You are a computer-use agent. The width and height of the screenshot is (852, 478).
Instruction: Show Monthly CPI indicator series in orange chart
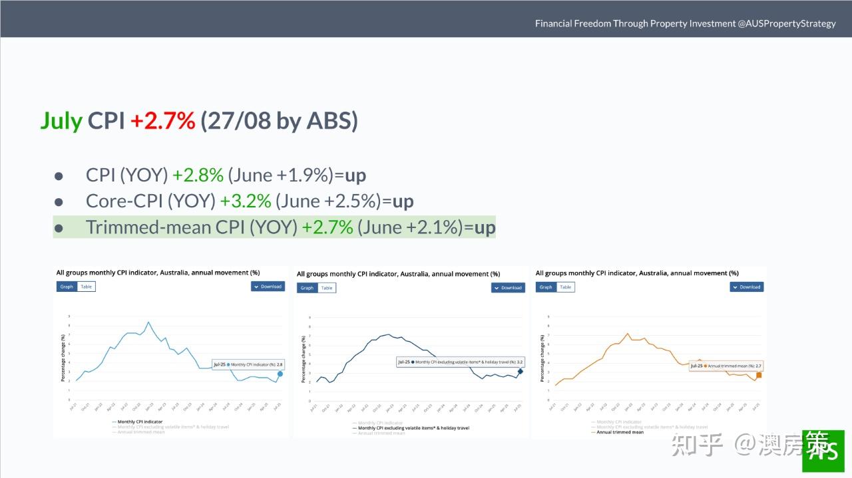pos(619,421)
